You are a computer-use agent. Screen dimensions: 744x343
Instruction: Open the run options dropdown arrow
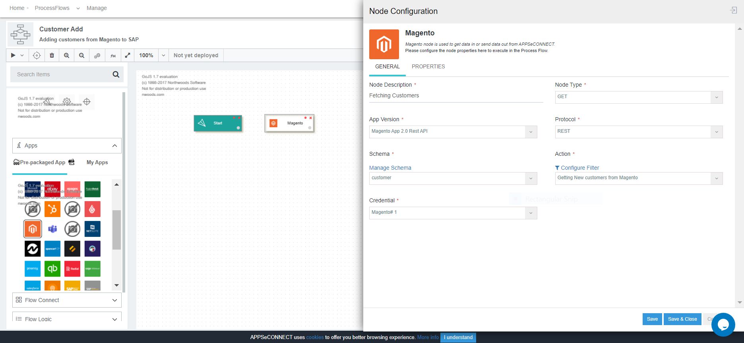(22, 55)
